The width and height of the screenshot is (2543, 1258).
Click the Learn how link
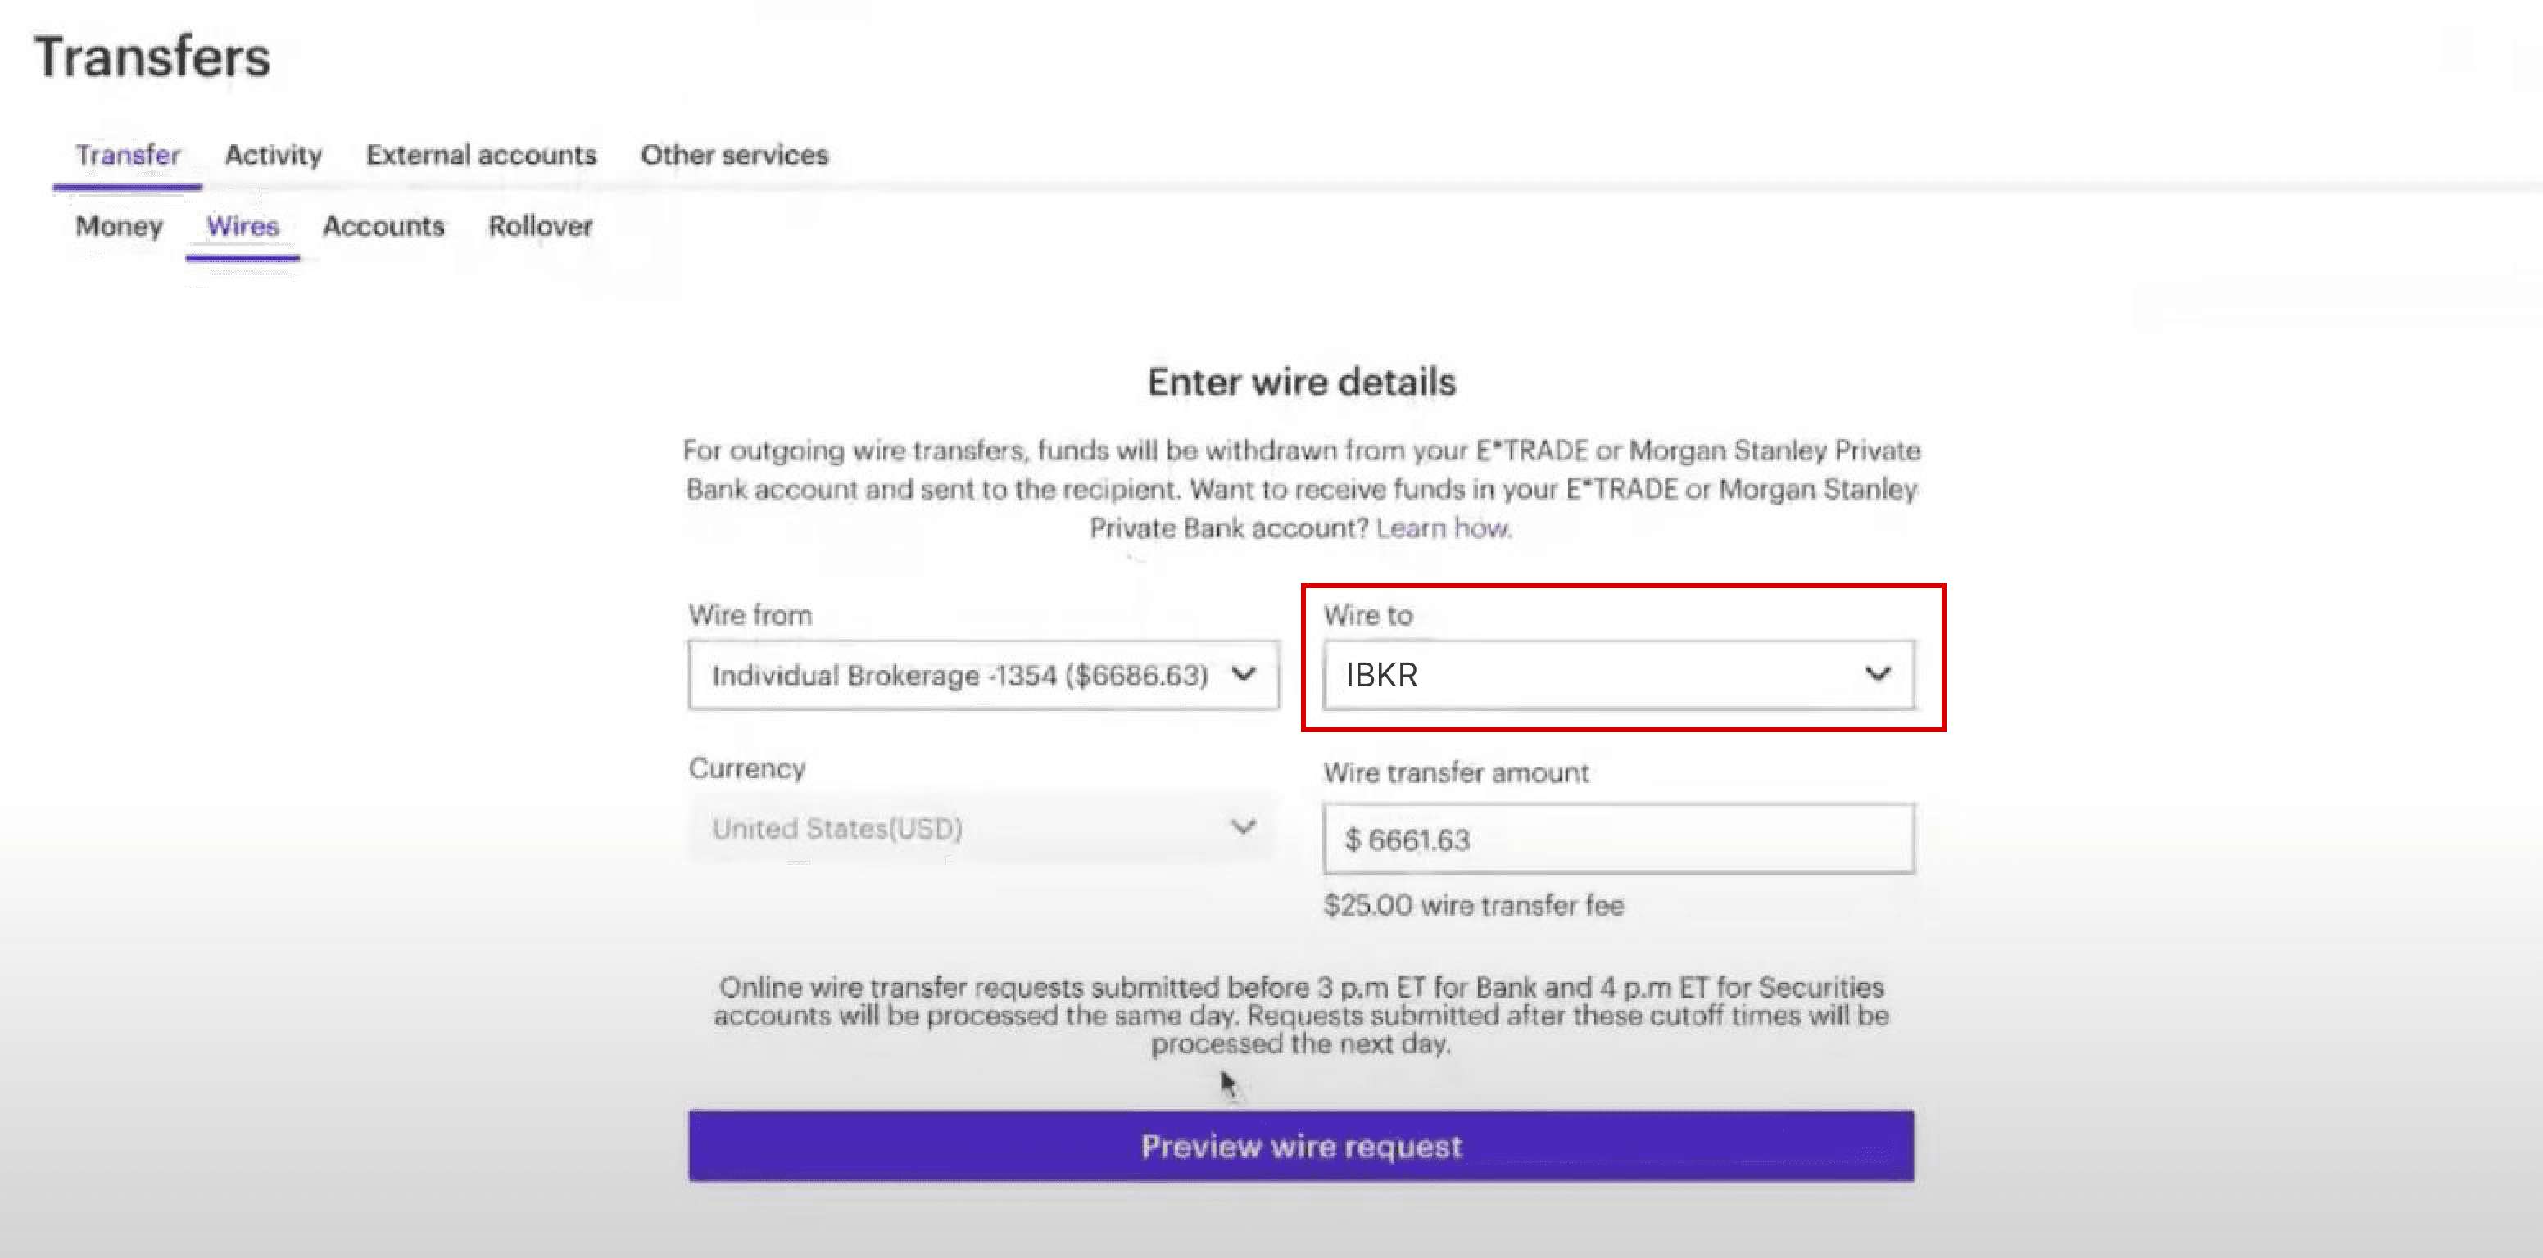point(1442,528)
